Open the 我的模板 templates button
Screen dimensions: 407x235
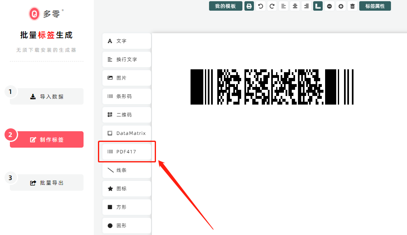click(x=226, y=6)
